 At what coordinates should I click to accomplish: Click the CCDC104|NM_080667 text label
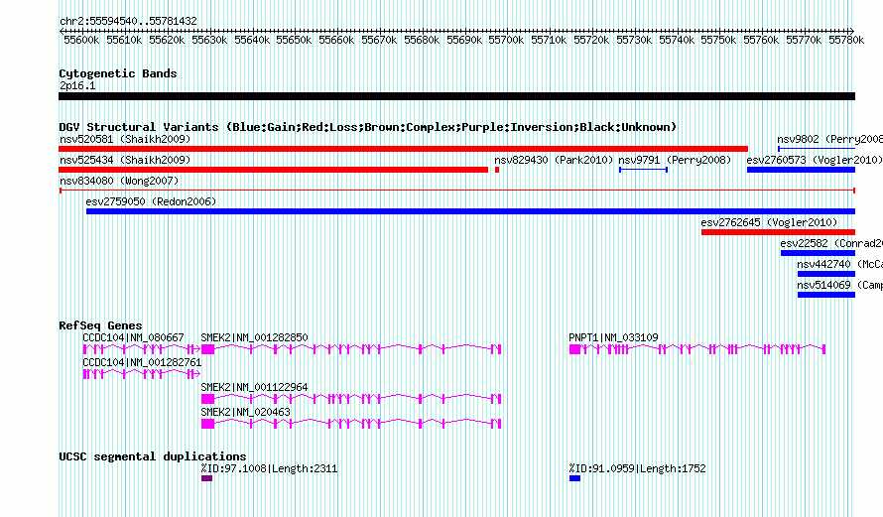coord(134,338)
